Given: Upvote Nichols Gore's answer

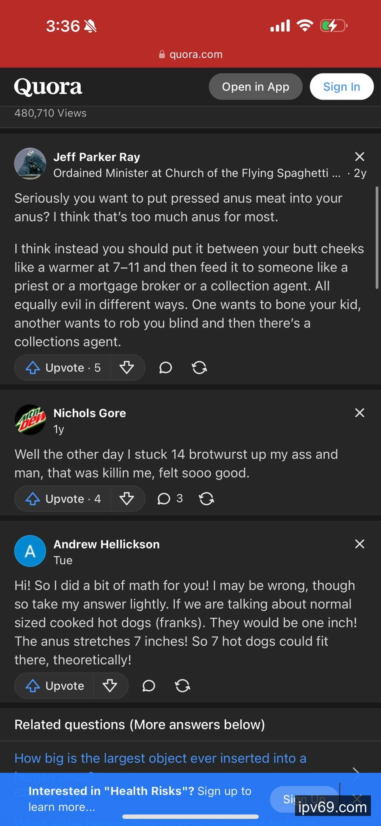Looking at the screenshot, I should pos(63,499).
